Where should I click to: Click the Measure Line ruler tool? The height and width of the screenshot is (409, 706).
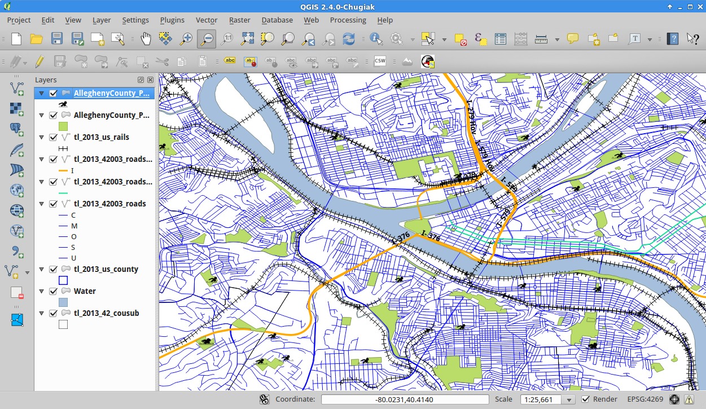[541, 39]
